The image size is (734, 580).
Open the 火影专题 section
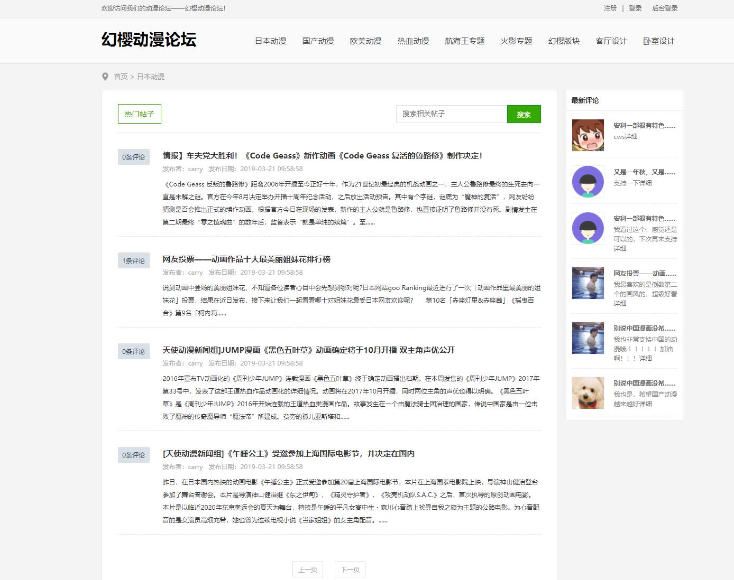[x=516, y=41]
